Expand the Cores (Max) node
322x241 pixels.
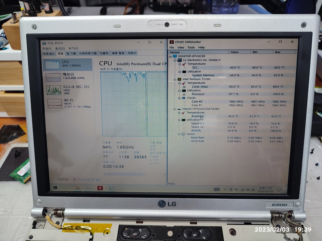184,87
